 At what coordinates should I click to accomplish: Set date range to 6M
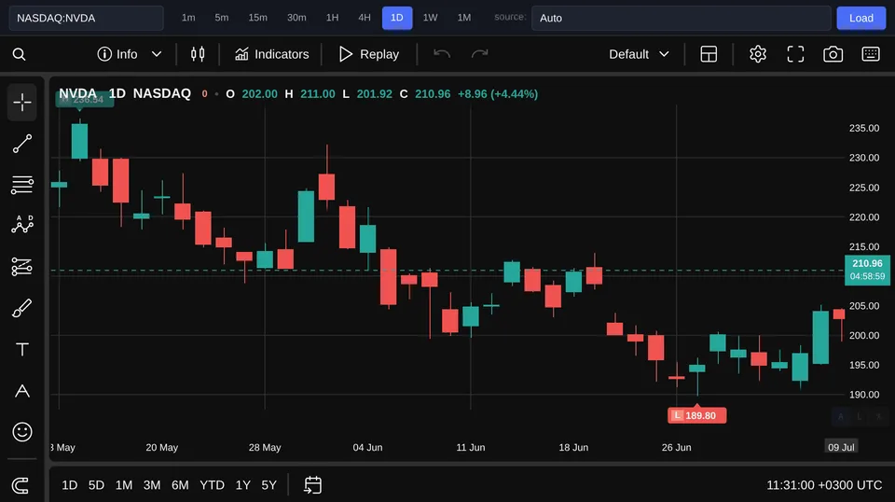[x=180, y=485]
